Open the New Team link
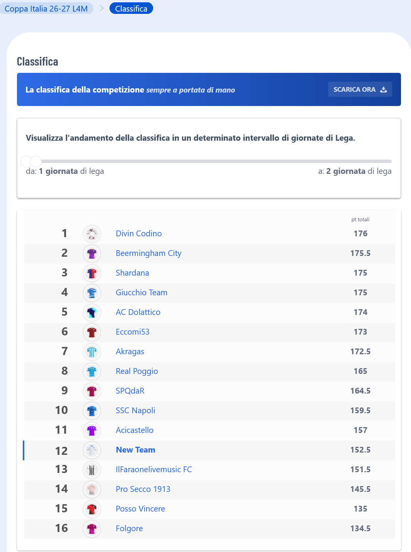The width and height of the screenshot is (411, 552). 136,450
